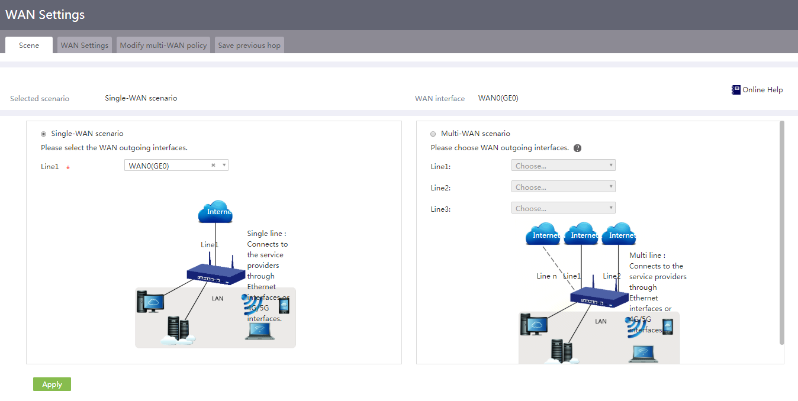Open the single-WAN Line1 WAN0(GE0) dropdown
This screenshot has height=401, width=798.
[x=176, y=166]
